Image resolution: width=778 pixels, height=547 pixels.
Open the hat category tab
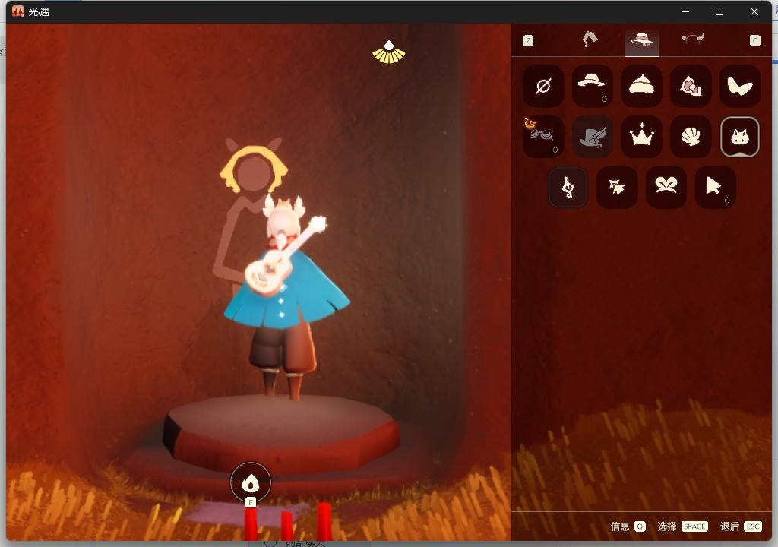[x=641, y=41]
